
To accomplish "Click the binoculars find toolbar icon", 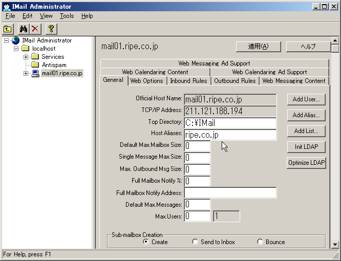I will pos(24,29).
